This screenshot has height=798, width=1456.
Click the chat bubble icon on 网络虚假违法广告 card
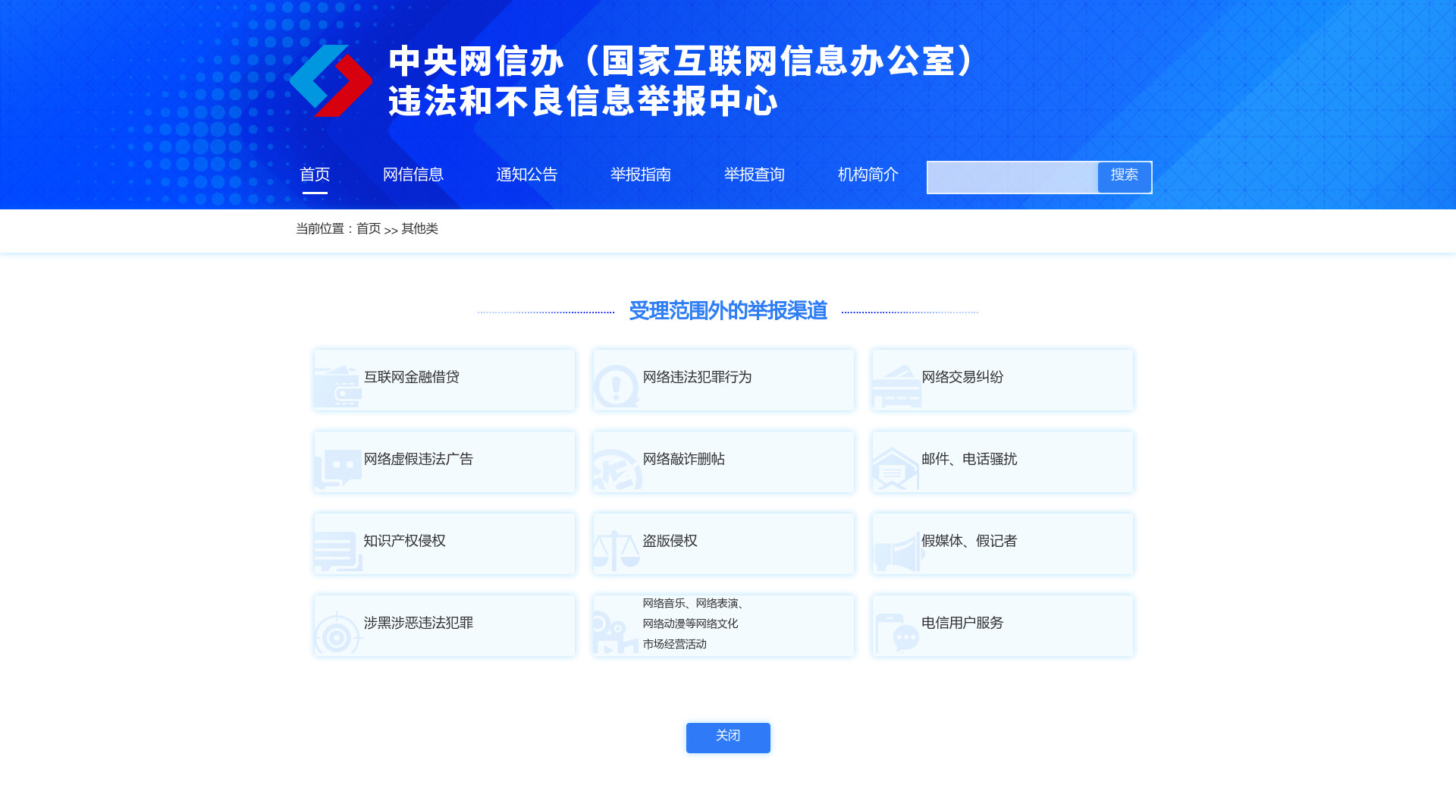pyautogui.click(x=338, y=468)
